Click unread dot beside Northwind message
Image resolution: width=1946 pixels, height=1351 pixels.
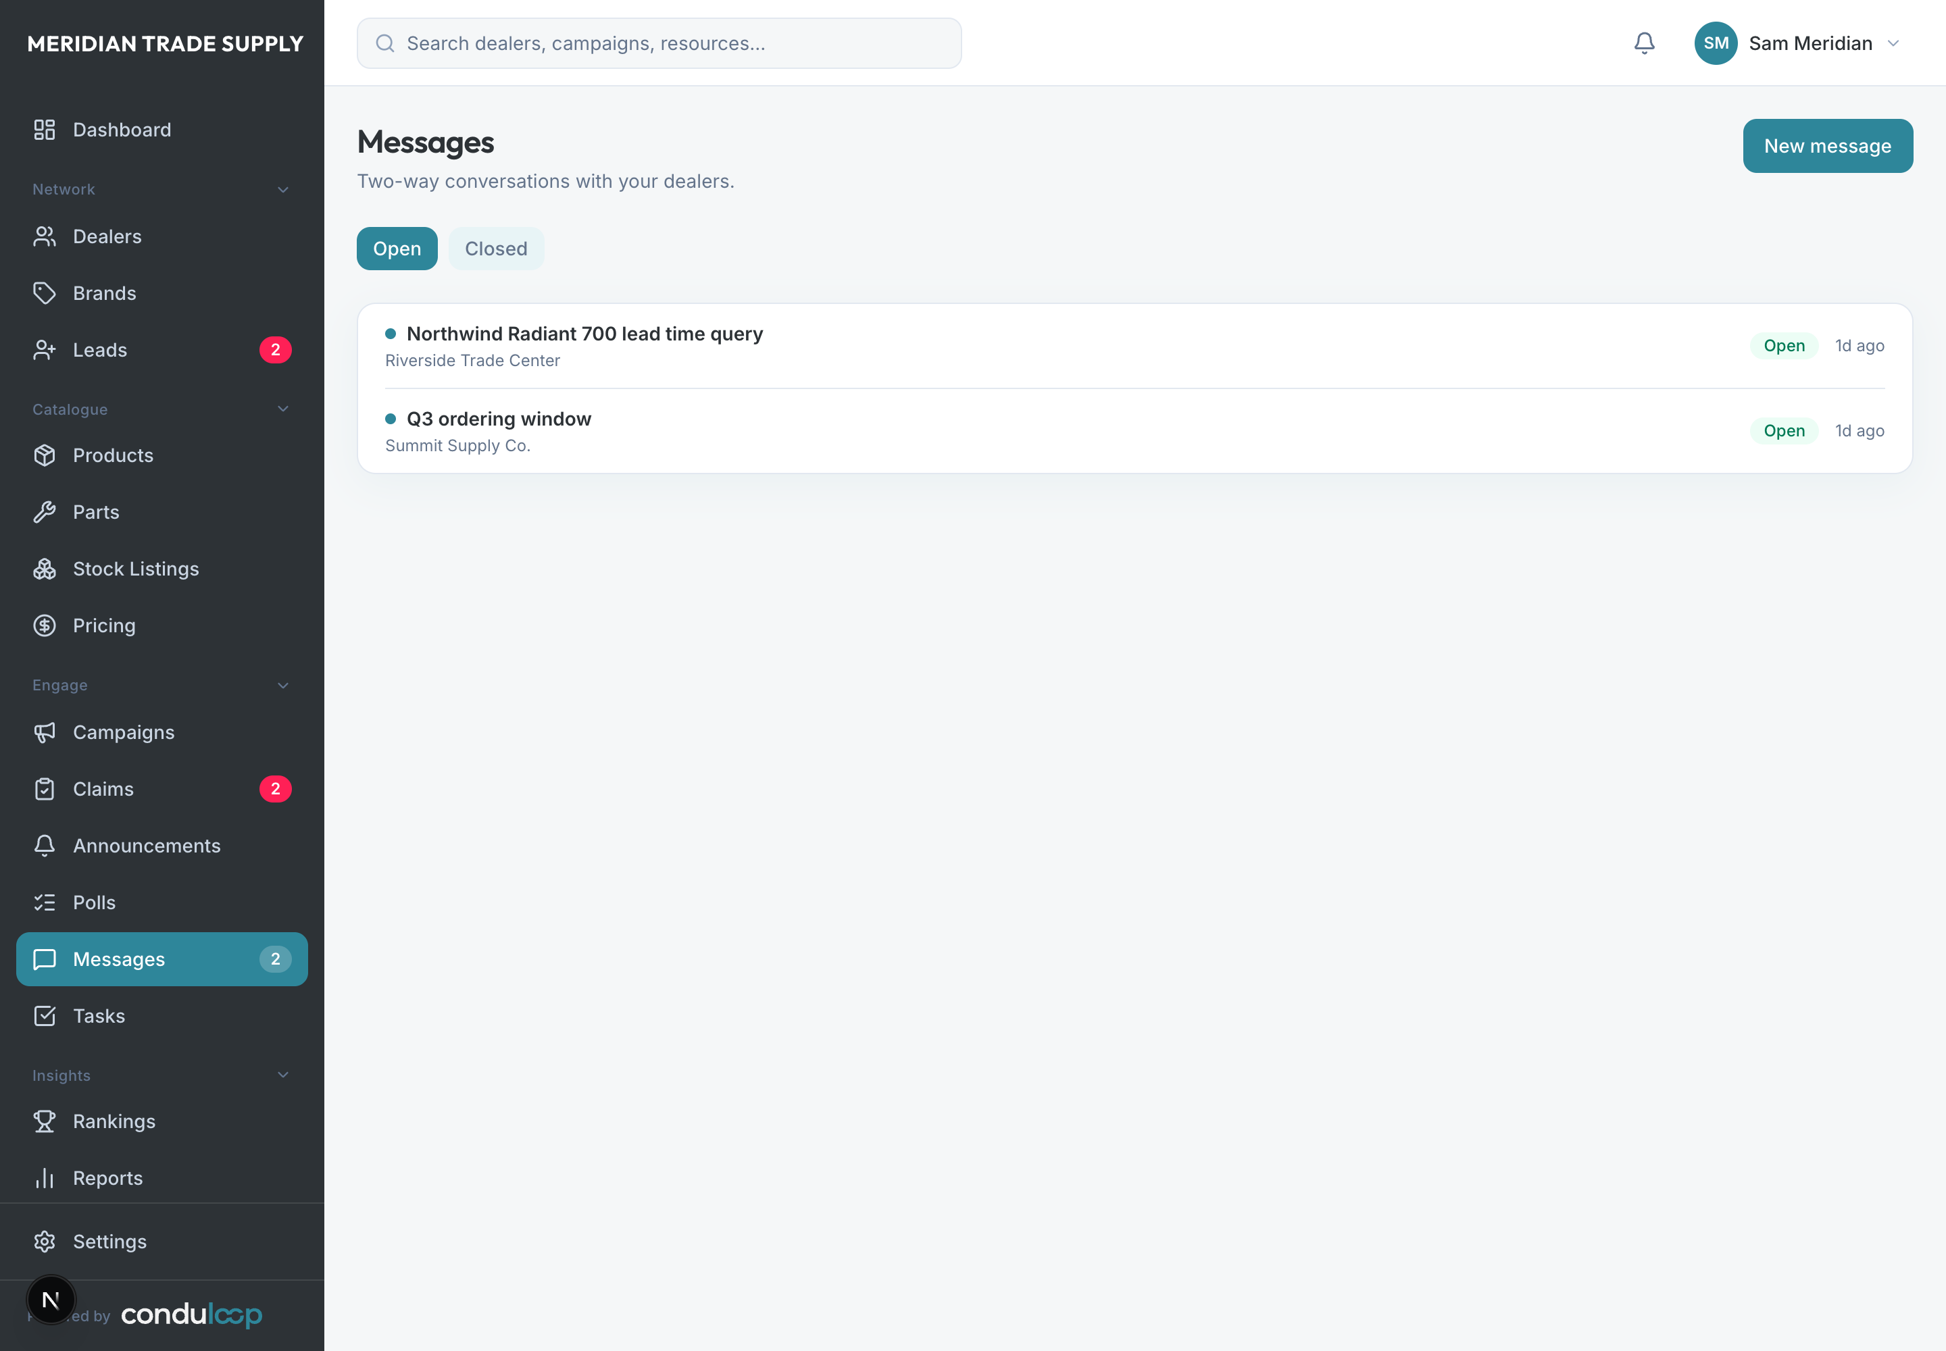click(391, 334)
